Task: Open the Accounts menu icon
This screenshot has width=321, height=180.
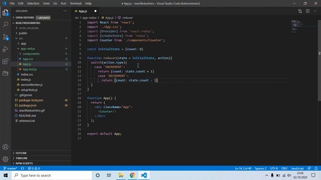Action: click(6, 147)
